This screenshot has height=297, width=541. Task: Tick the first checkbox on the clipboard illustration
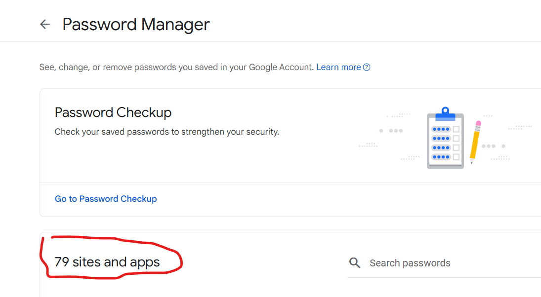(x=456, y=129)
